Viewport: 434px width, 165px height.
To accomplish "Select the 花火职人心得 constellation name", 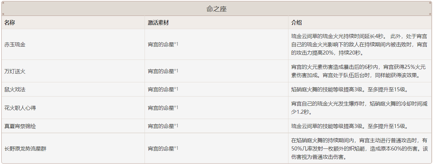I will coord(20,108).
